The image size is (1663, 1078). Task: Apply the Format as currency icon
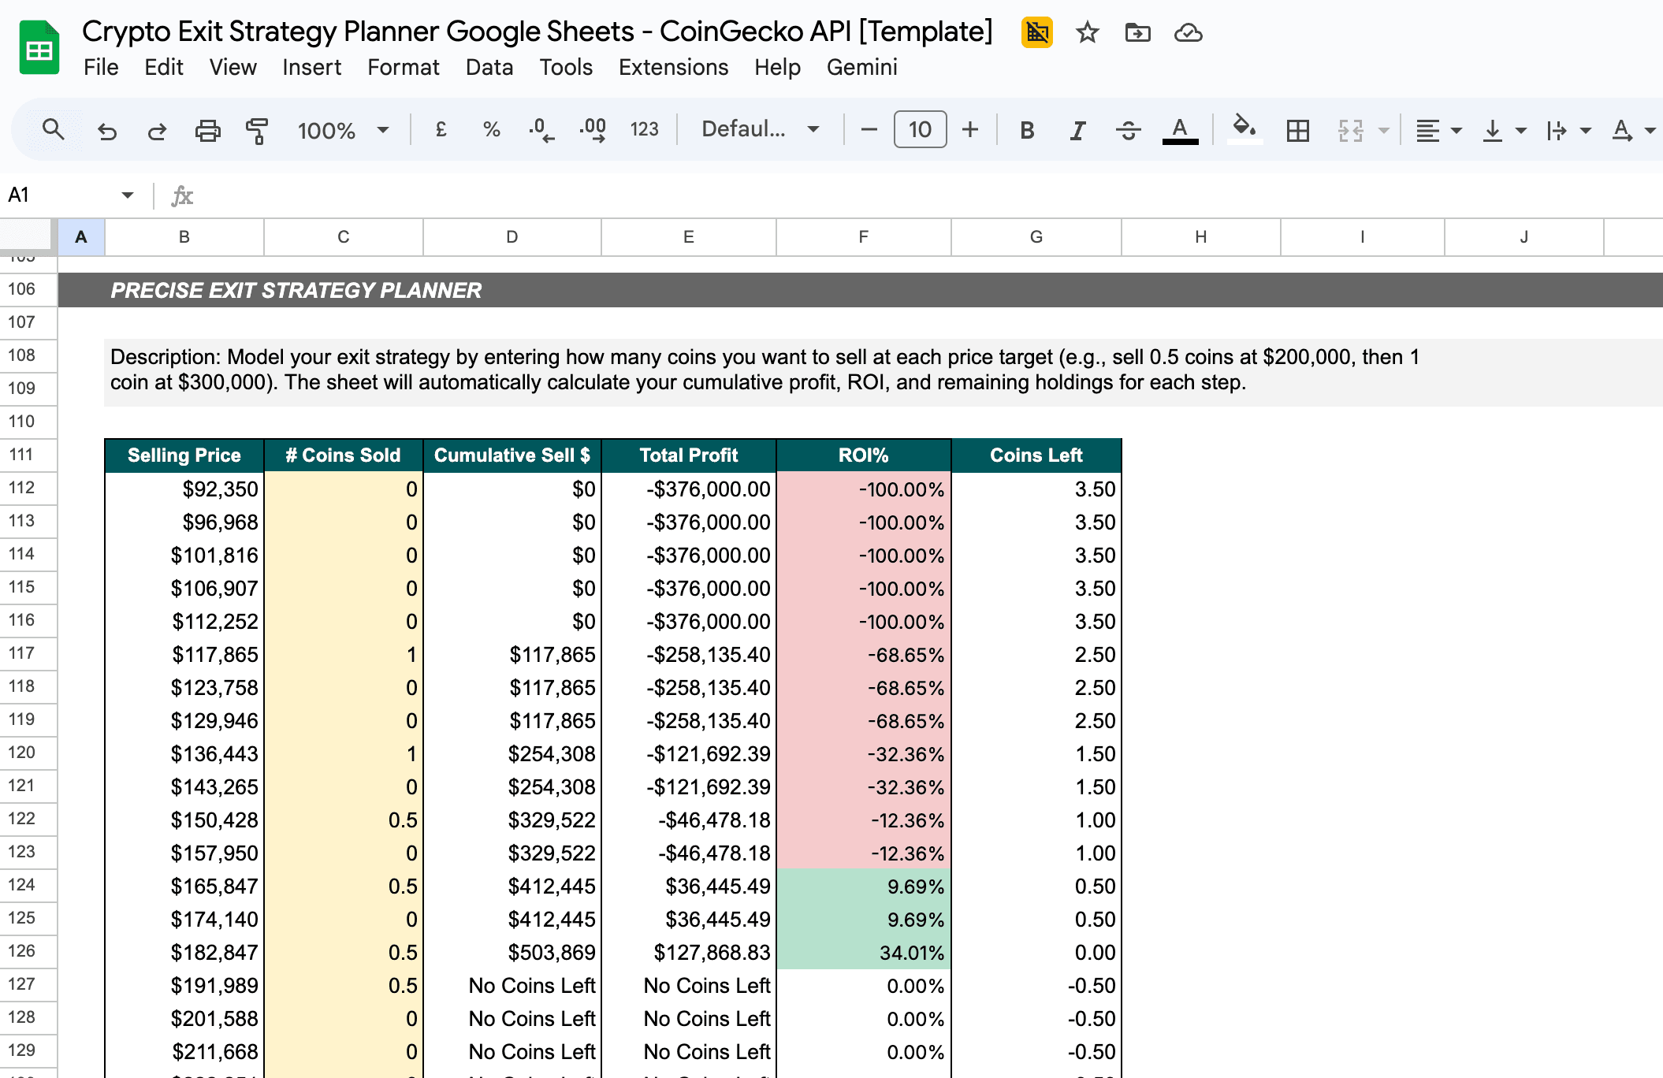coord(441,130)
